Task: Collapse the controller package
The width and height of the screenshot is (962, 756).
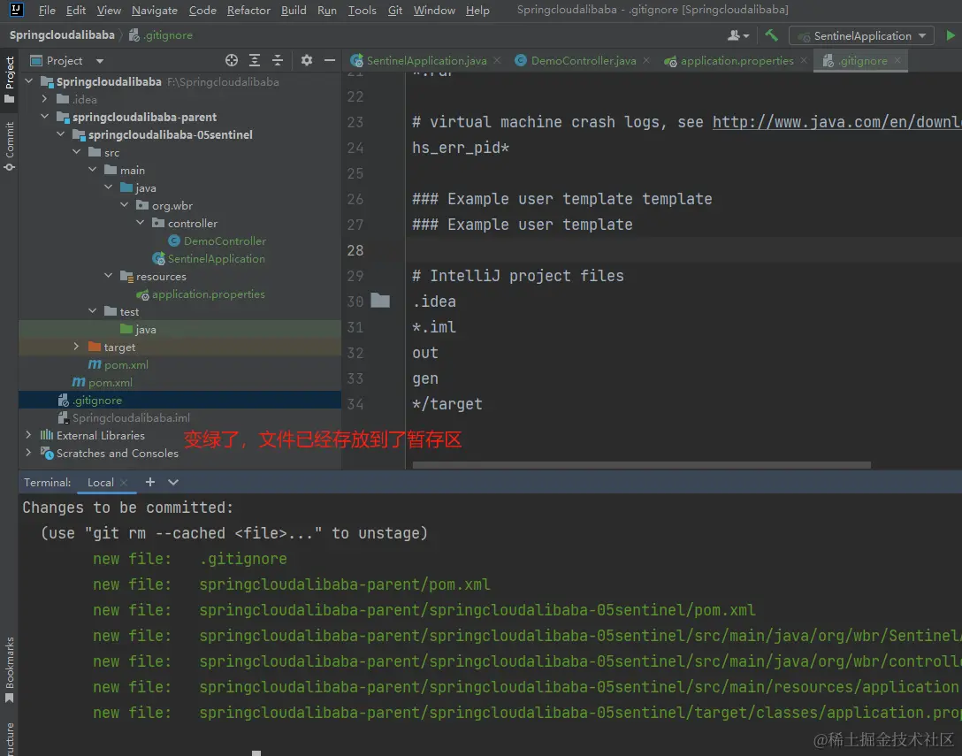Action: pyautogui.click(x=140, y=223)
